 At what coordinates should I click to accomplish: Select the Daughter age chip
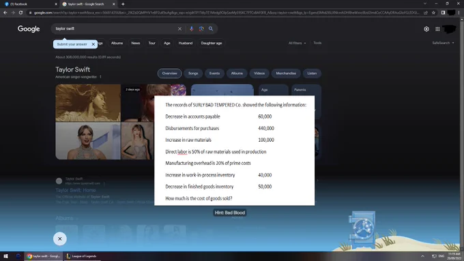tap(212, 43)
